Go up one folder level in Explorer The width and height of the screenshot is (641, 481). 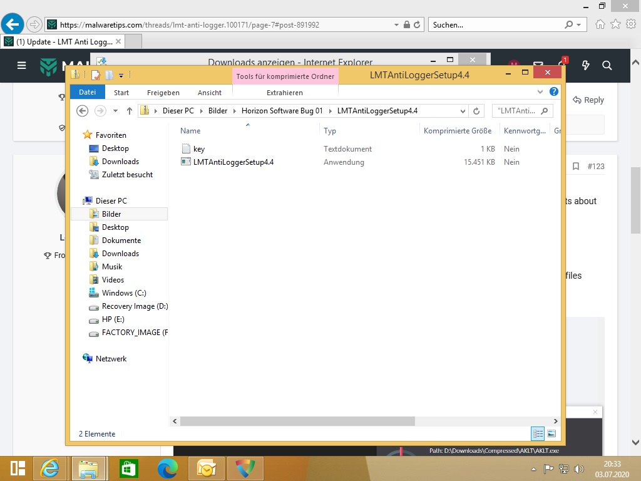(x=129, y=111)
